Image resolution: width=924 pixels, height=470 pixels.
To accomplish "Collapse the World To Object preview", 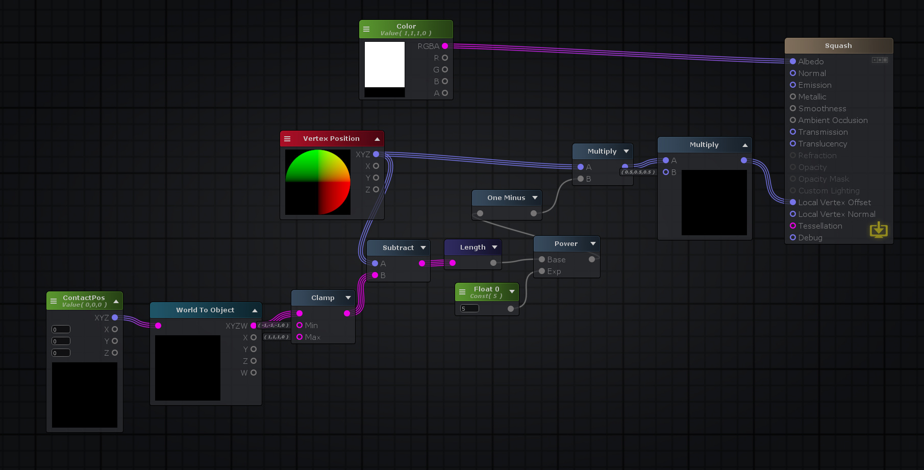I will 255,310.
